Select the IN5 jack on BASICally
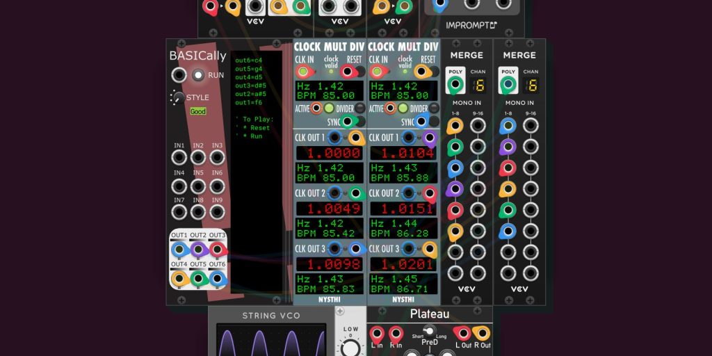Image resolution: width=712 pixels, height=356 pixels. click(198, 185)
